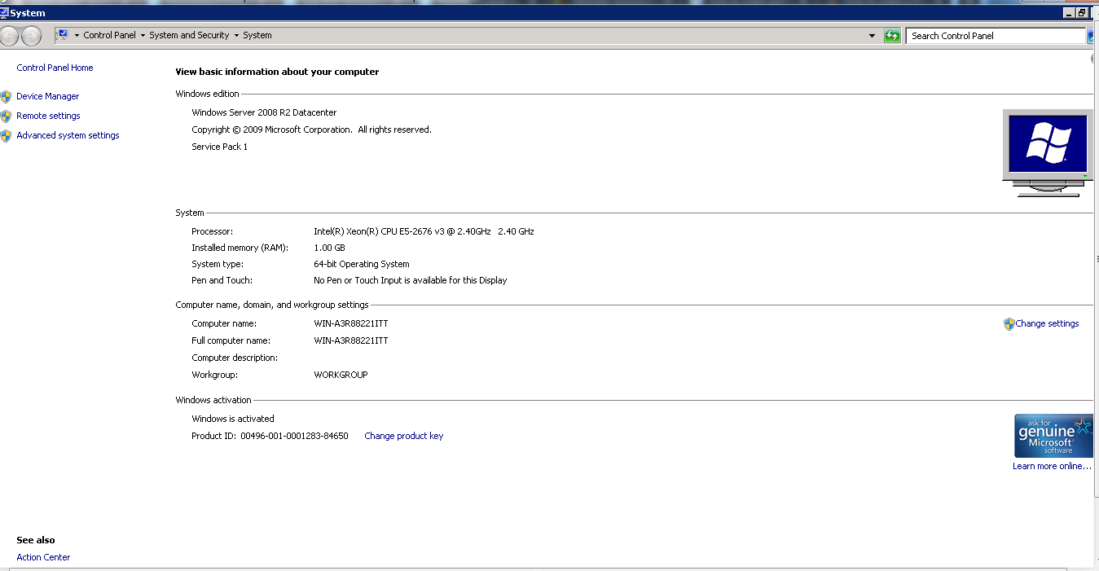1099x571 pixels.
Task: Click the green refresh icon in address bar
Action: [x=892, y=36]
